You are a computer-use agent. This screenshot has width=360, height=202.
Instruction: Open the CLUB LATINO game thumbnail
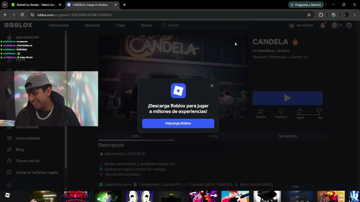(x=76, y=196)
